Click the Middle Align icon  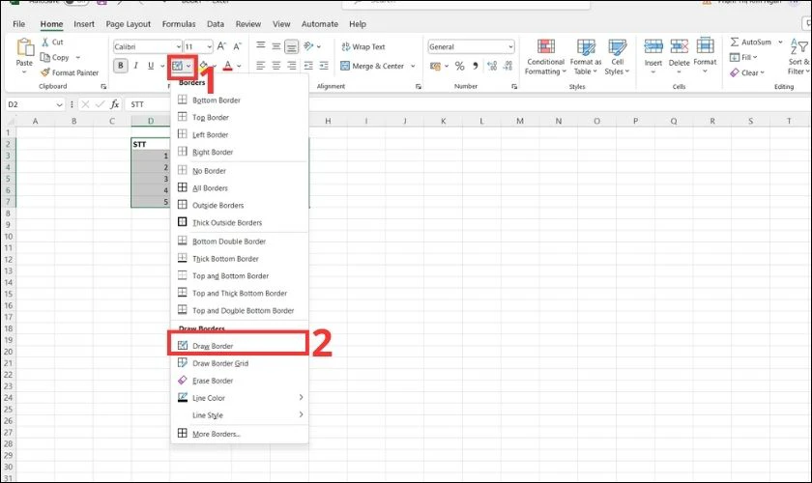click(276, 46)
